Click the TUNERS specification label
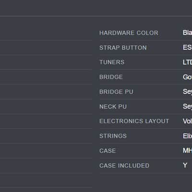The height and width of the screenshot is (192, 192). 112,62
